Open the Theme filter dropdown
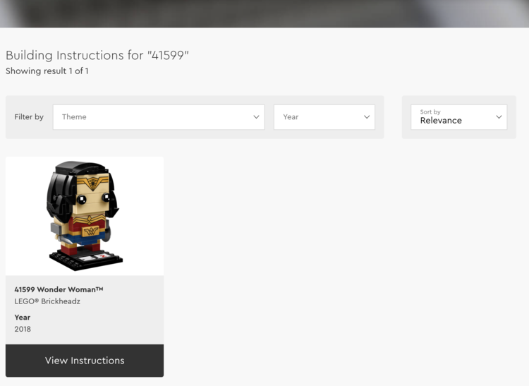This screenshot has height=386, width=529. tap(159, 117)
